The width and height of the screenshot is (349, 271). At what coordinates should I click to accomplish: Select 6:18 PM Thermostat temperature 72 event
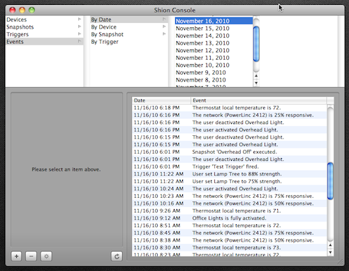[230, 108]
